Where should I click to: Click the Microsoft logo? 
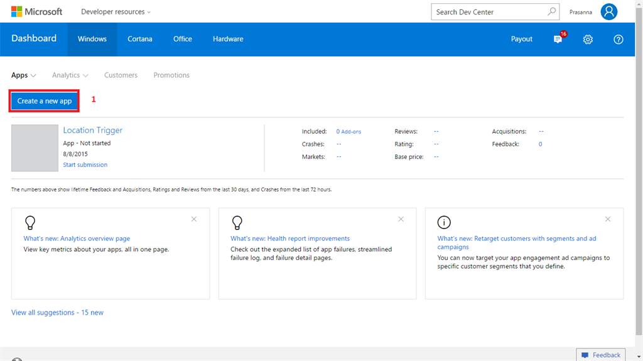tap(36, 11)
